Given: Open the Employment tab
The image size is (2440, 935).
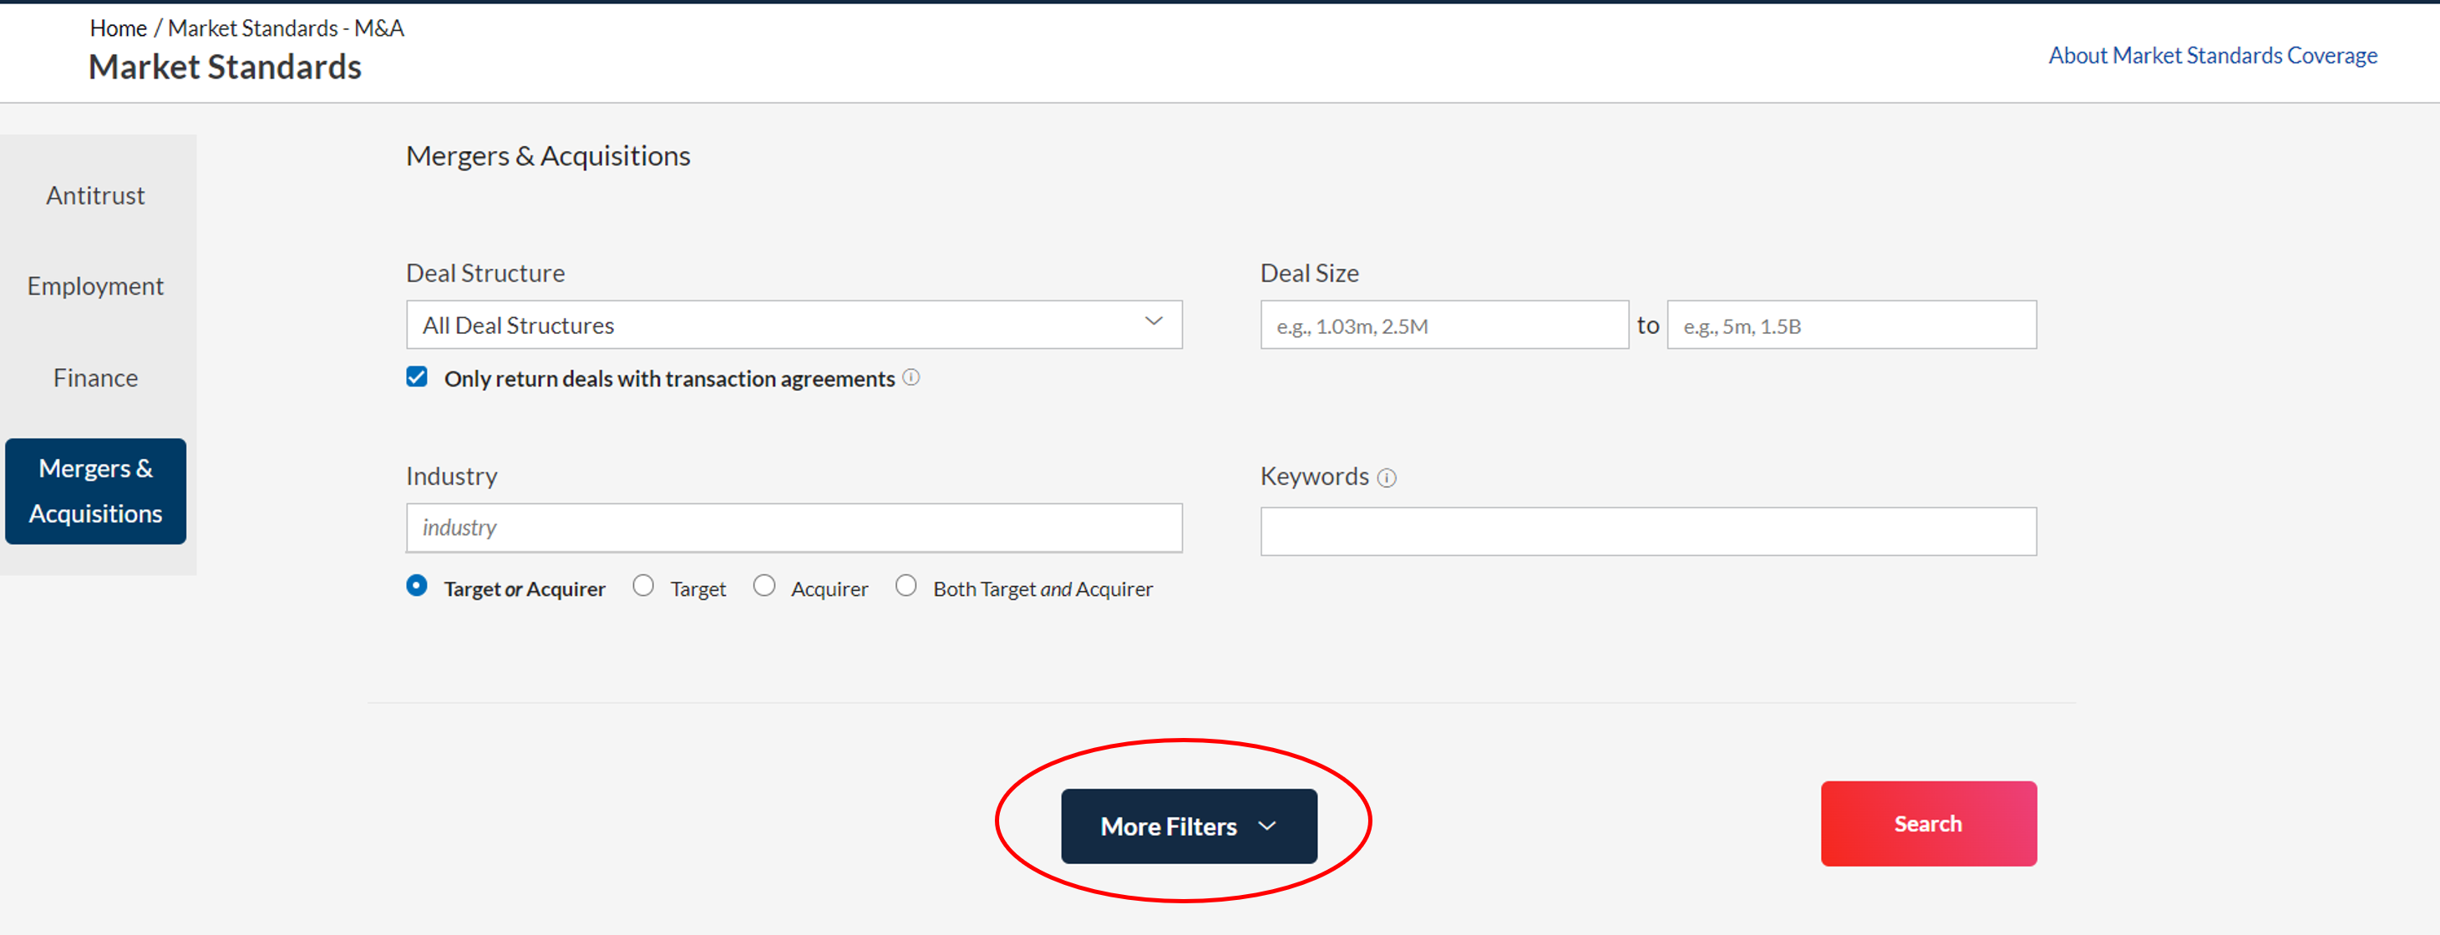Looking at the screenshot, I should [x=96, y=286].
